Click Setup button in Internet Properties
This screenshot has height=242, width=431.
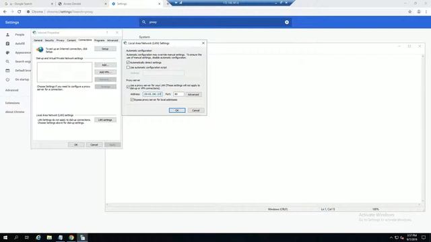click(105, 49)
